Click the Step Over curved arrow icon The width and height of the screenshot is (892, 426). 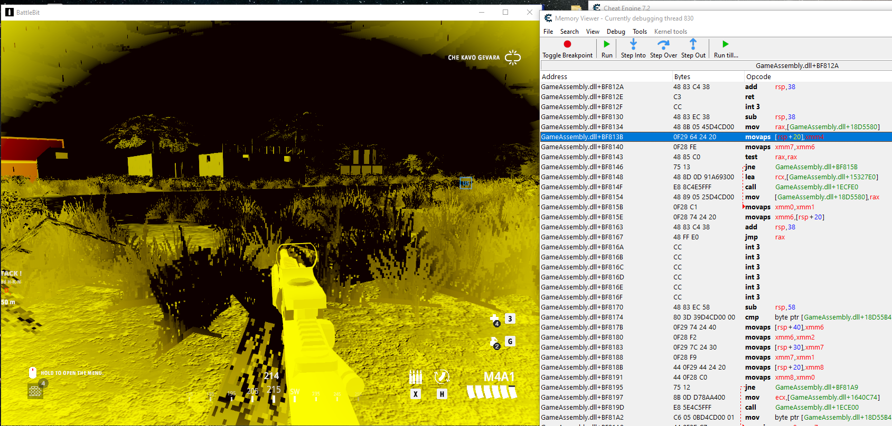[x=663, y=44]
